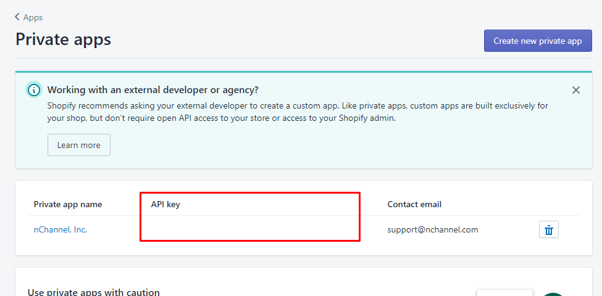
Task: Click the back chevron beside Apps
Action: [x=17, y=17]
